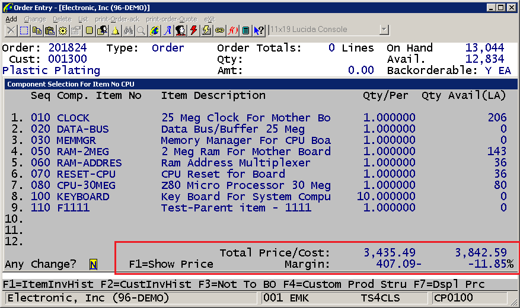Open the Change menu
The height and width of the screenshot is (308, 520).
pyautogui.click(x=35, y=19)
